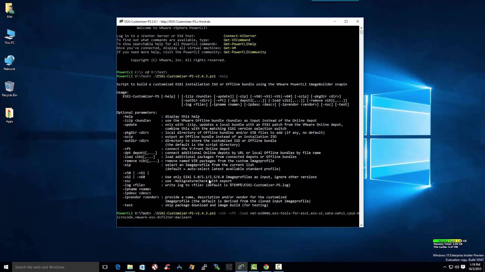Click the PowerCLI window title bar icon
485x272 pixels.
(x=121, y=22)
